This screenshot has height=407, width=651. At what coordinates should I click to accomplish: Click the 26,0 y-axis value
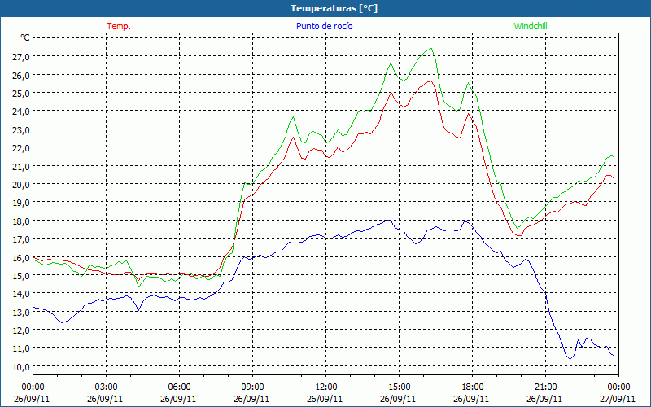(21, 75)
